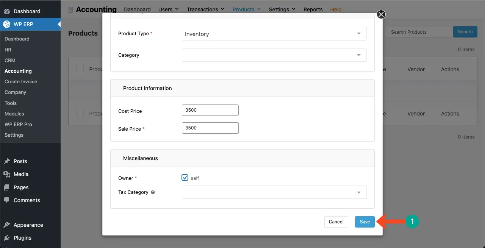
Task: Go to CRM in WP ERP submenu
Action: point(10,60)
